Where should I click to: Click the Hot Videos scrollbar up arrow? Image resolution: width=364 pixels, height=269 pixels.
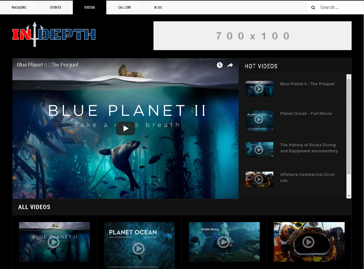tap(349, 77)
